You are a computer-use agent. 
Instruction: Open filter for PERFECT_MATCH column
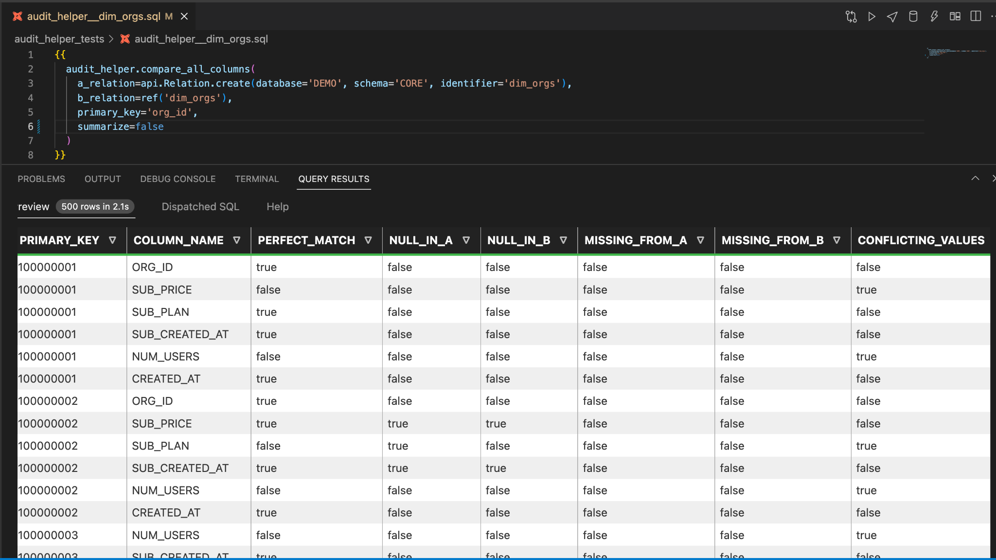tap(368, 240)
